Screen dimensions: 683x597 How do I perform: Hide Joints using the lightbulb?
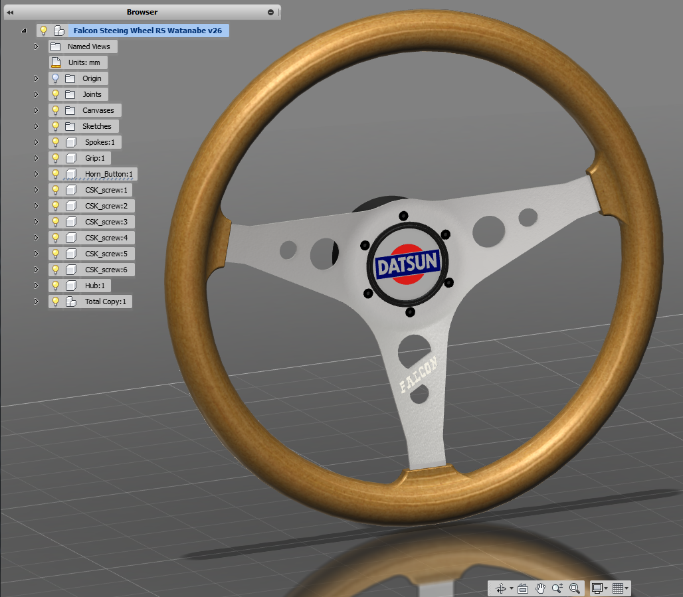pos(55,94)
